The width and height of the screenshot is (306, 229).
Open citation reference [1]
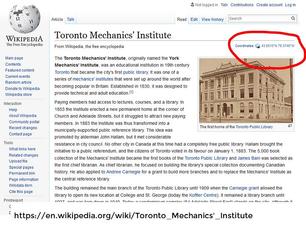click(131, 92)
